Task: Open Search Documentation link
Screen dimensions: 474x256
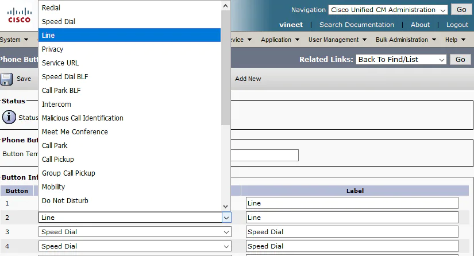Action: (x=356, y=25)
